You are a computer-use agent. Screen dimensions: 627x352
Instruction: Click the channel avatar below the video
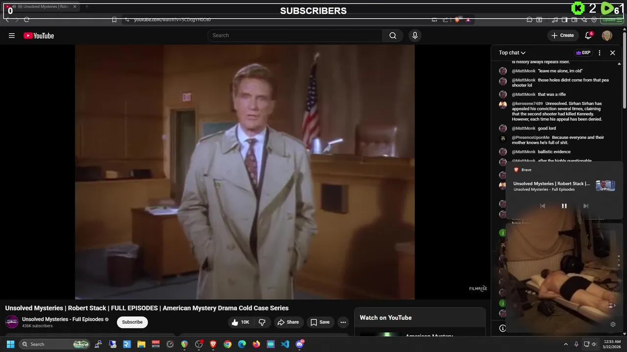(12, 322)
